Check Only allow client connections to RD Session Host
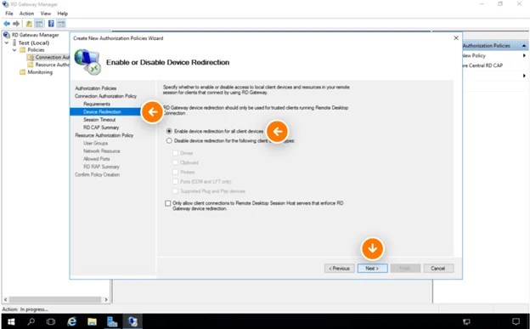The image size is (530, 329). click(168, 203)
